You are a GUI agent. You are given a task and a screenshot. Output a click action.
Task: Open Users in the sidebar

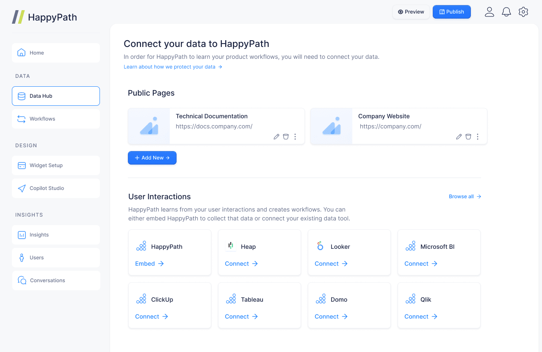point(56,258)
